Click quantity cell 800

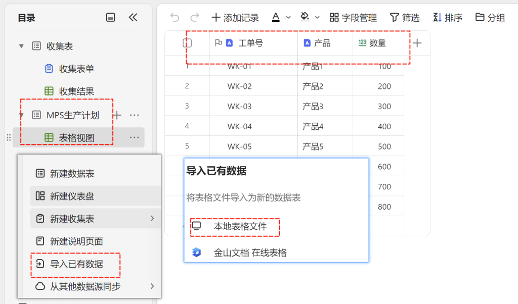[384, 207]
